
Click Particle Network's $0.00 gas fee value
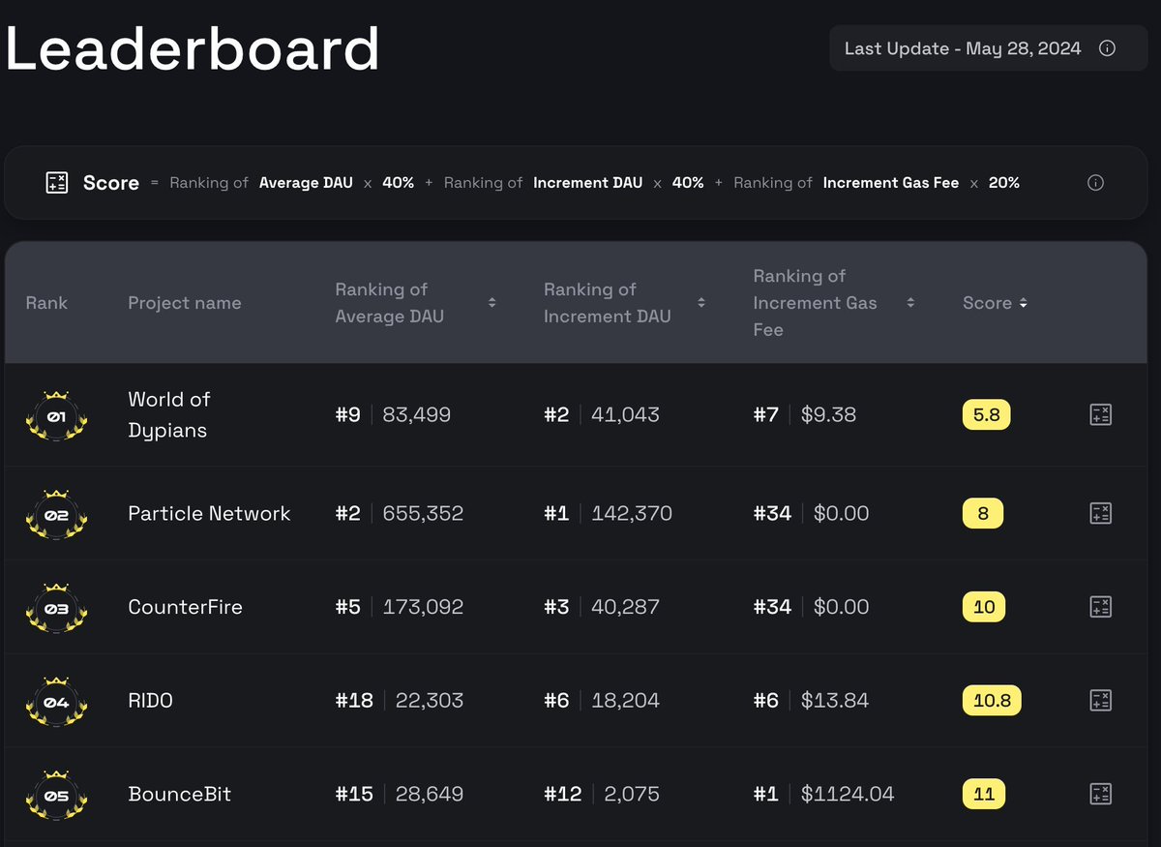pyautogui.click(x=841, y=513)
